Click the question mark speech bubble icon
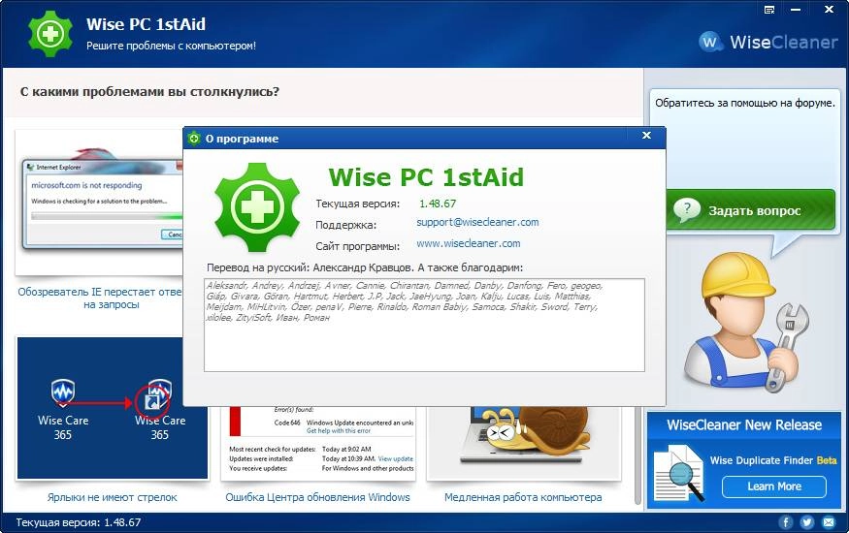849x533 pixels. tap(687, 209)
